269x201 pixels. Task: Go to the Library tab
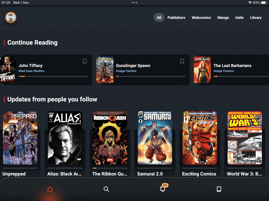(x=256, y=18)
